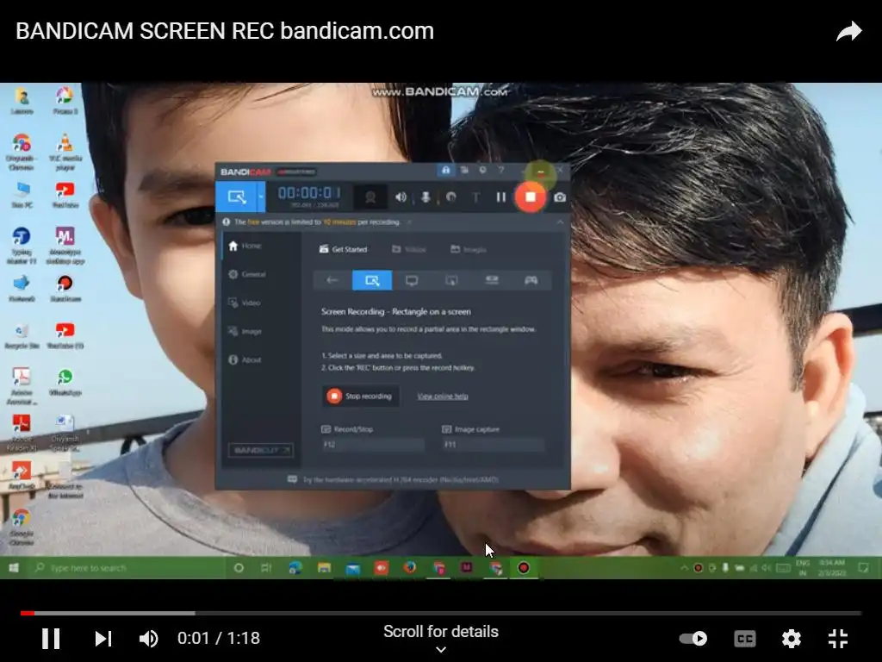Click the BANDICUT button in sidebar
This screenshot has width=882, height=662.
coord(260,450)
